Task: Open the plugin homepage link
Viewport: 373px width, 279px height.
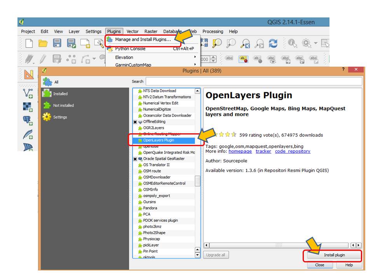Action: point(240,152)
